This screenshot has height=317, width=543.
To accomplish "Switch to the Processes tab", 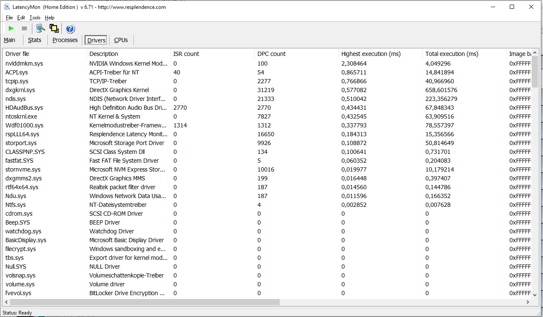I will [x=65, y=40].
